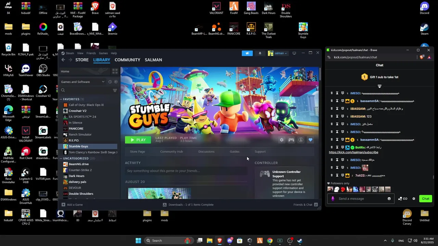
Task: Open the Windows Start menu
Action: [138, 241]
